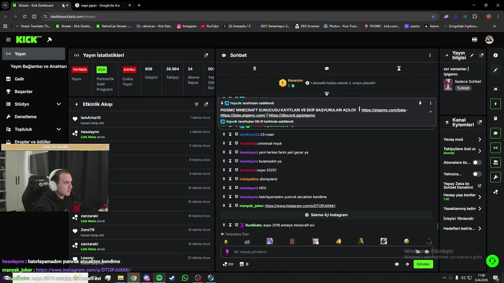Delete the RunSkate message with its trash icon

coord(224,225)
